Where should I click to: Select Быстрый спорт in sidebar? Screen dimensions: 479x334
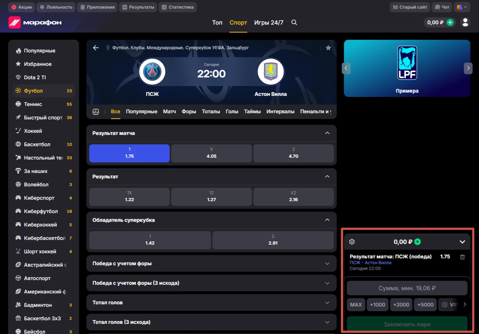point(43,118)
